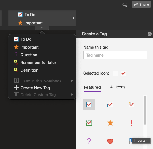Click Create New Tag menu item
This screenshot has height=149, width=153.
(42, 88)
